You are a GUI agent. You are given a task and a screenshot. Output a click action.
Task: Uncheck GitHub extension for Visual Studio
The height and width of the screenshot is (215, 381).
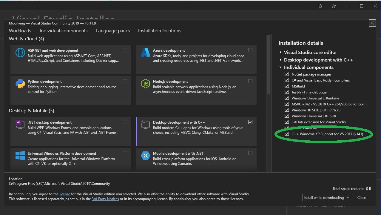point(287,122)
